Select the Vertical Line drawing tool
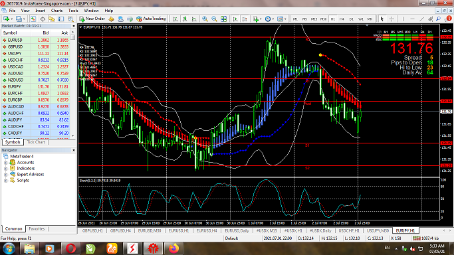This screenshot has width=454, height=255. pyautogui.click(x=403, y=19)
